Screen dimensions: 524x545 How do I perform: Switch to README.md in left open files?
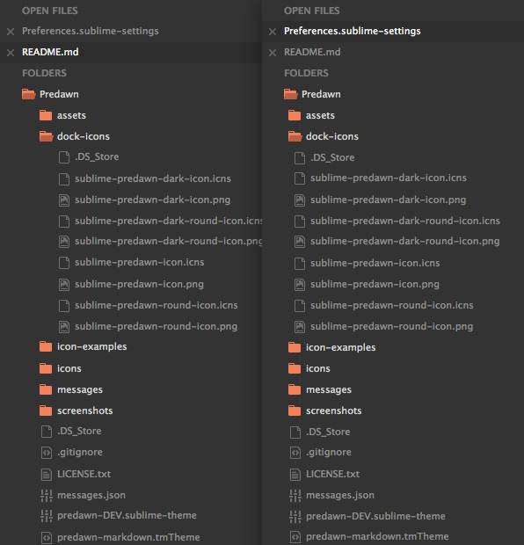point(50,53)
